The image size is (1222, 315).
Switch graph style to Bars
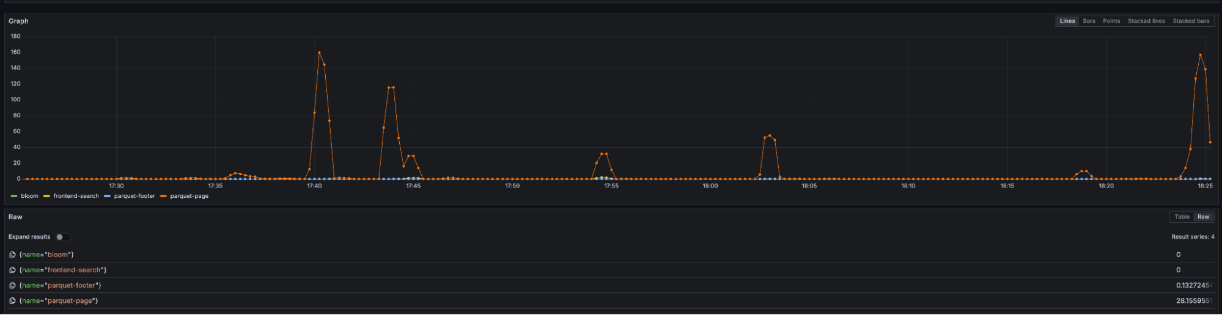1089,21
